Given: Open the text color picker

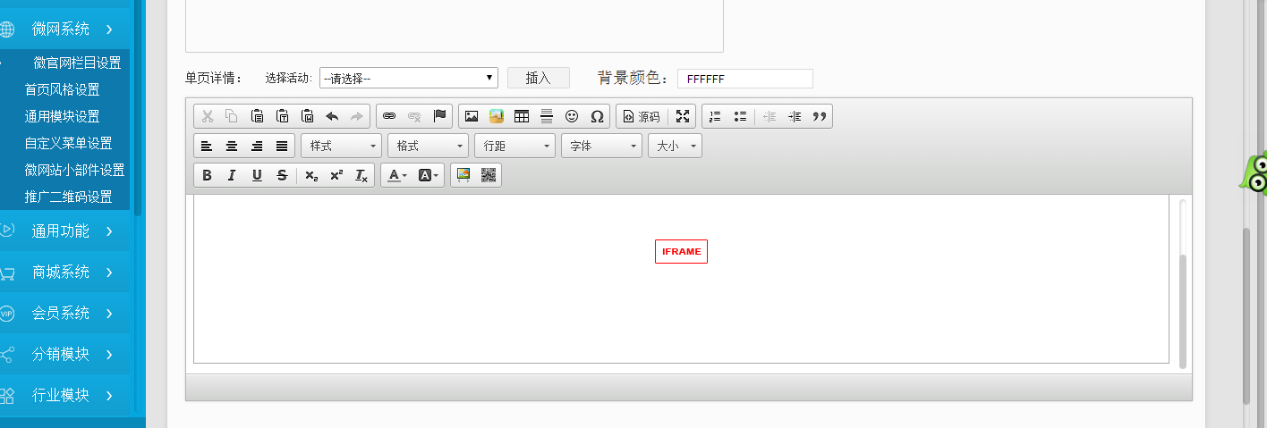Looking at the screenshot, I should pyautogui.click(x=396, y=175).
